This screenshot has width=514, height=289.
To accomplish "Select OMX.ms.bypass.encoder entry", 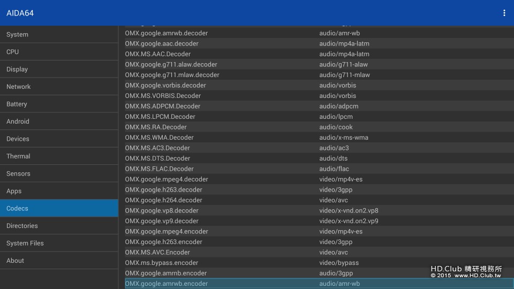I will click(x=319, y=263).
